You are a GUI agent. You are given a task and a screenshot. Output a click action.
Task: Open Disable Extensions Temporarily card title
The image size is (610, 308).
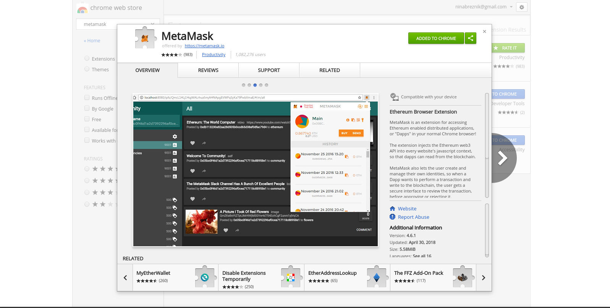tap(244, 276)
